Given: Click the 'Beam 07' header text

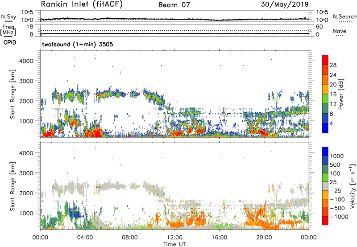Looking at the screenshot, I should point(174,5).
